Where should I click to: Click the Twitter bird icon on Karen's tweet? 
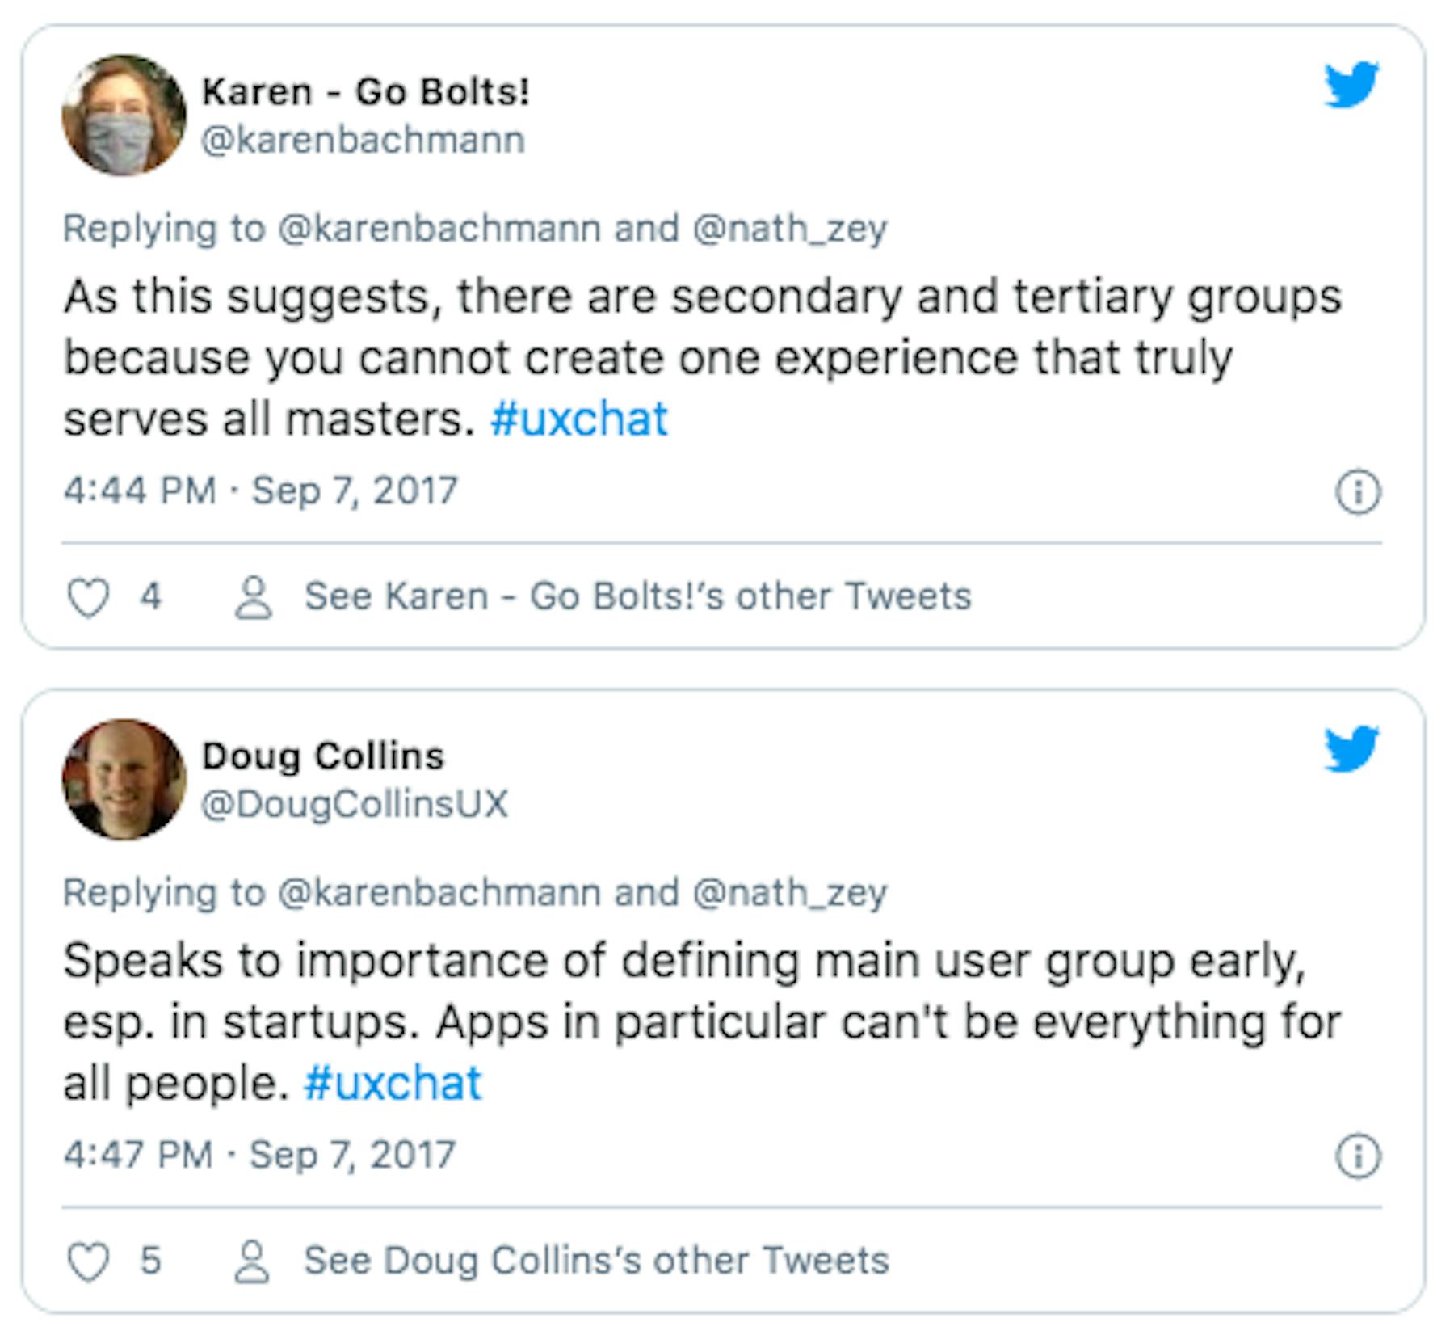click(1351, 84)
